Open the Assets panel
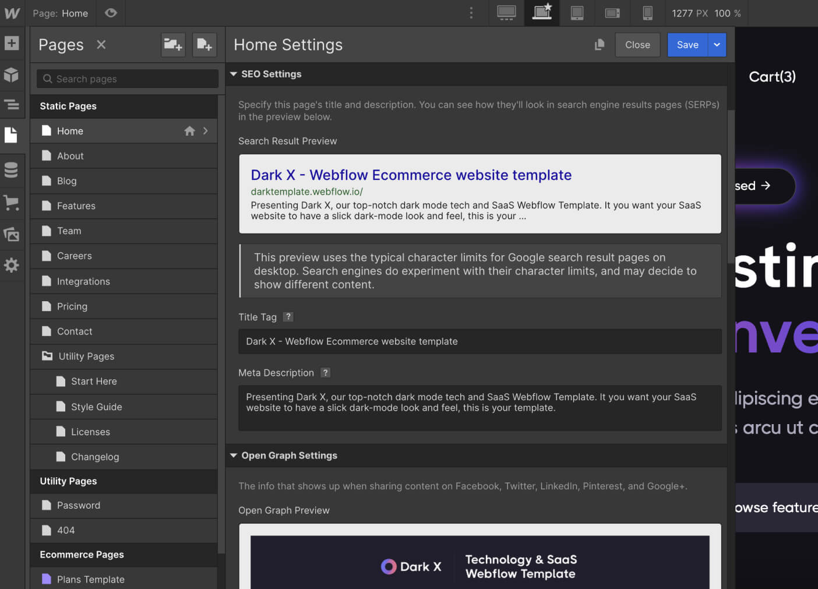818x589 pixels. click(x=12, y=234)
